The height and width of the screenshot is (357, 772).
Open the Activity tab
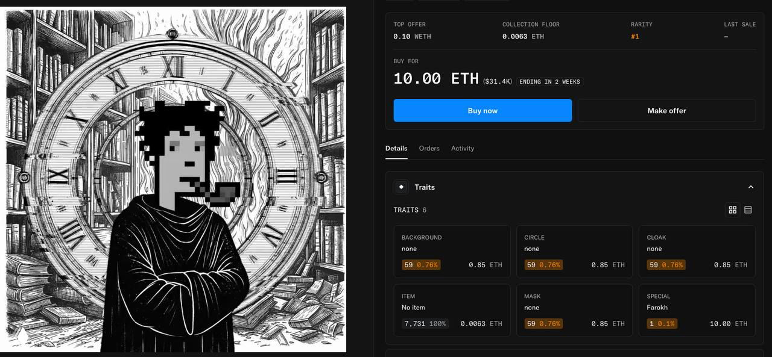pyautogui.click(x=463, y=148)
